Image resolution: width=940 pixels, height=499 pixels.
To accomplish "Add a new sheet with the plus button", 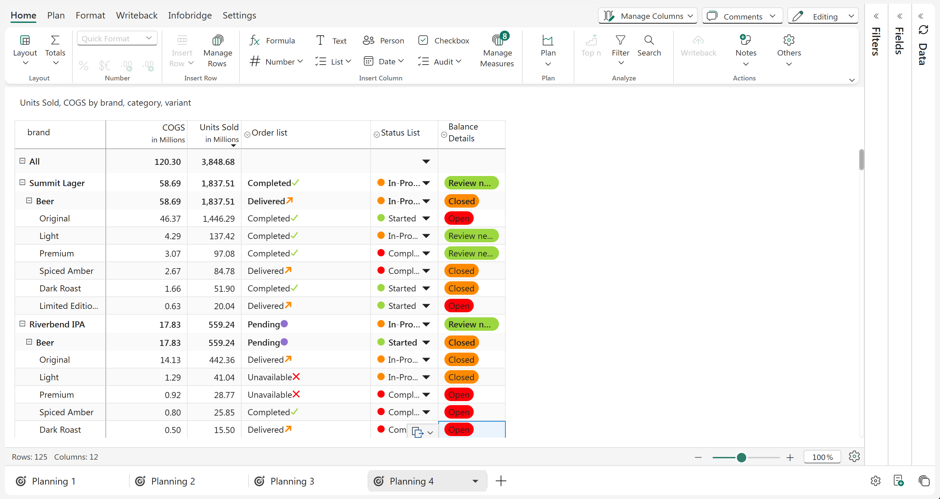I will (501, 481).
